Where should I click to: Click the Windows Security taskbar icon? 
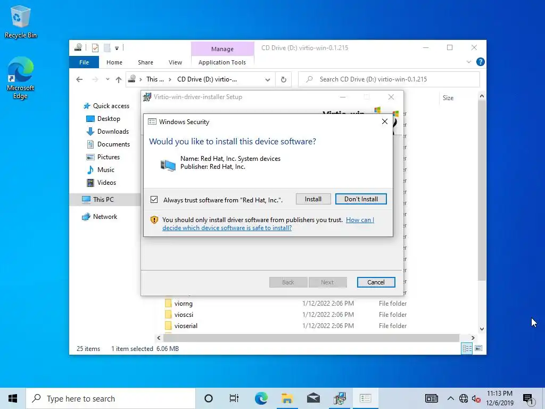click(365, 398)
